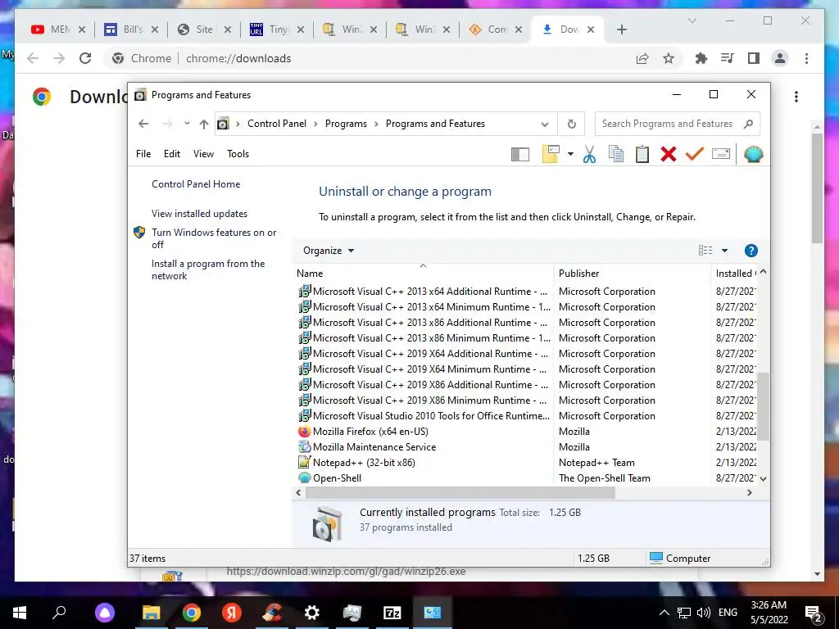
Task: Open the View menu
Action: 203,153
